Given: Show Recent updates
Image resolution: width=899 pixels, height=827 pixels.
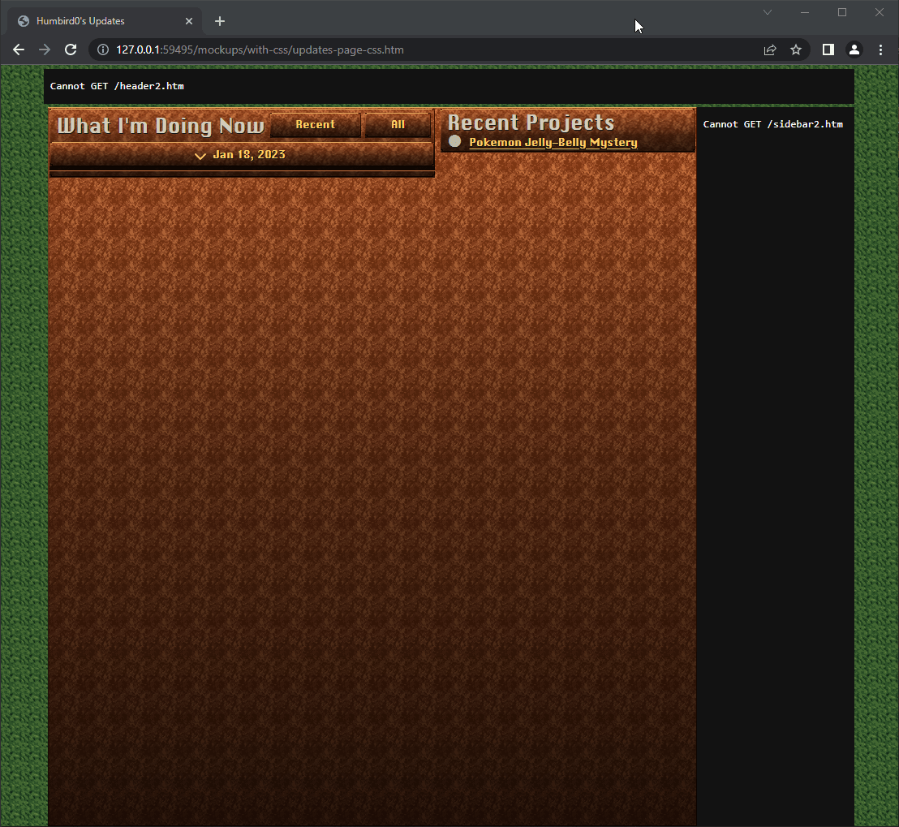Looking at the screenshot, I should (x=315, y=125).
